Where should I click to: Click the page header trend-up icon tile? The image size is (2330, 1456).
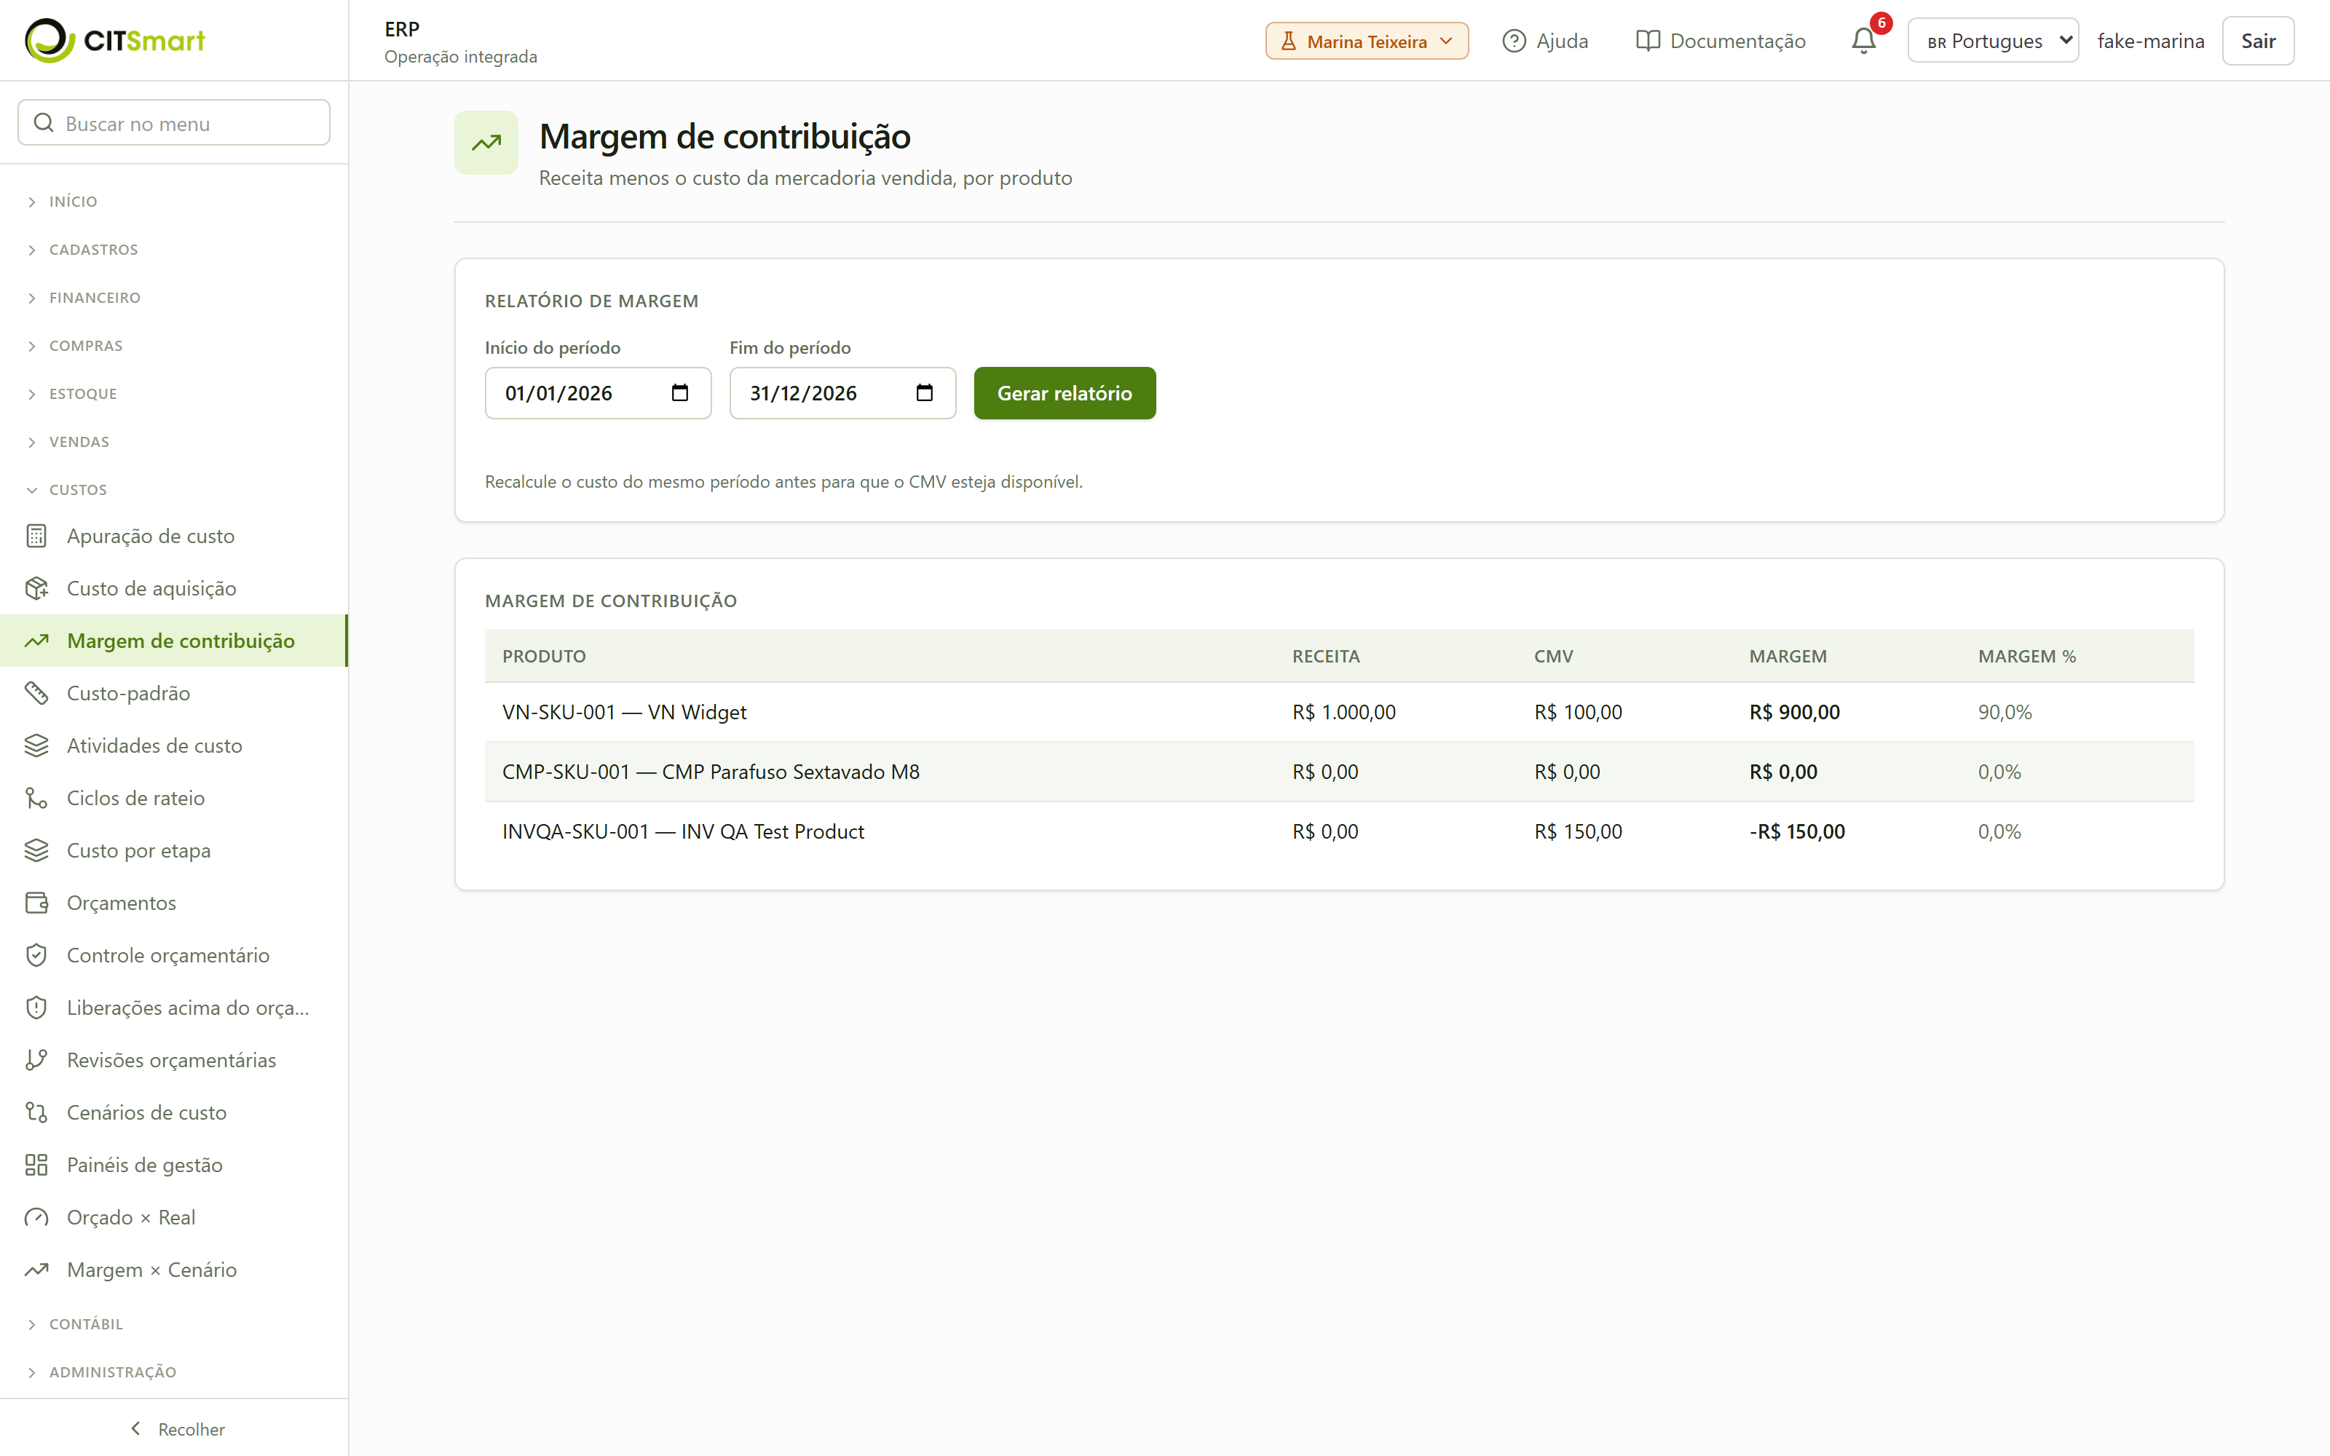(486, 143)
